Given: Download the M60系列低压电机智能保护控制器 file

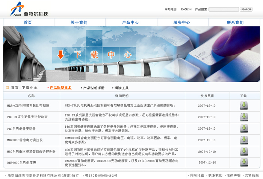Looking at the screenshot, I should (x=244, y=151).
